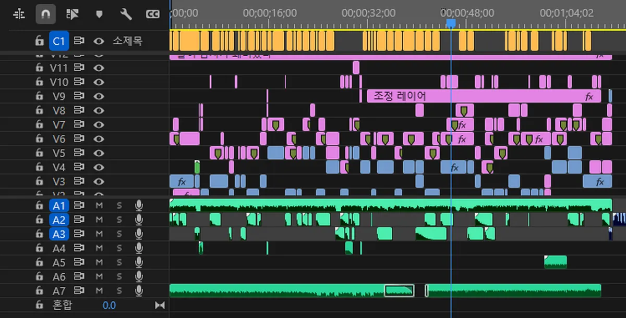Click the 혼합 volume value 0.0

109,305
